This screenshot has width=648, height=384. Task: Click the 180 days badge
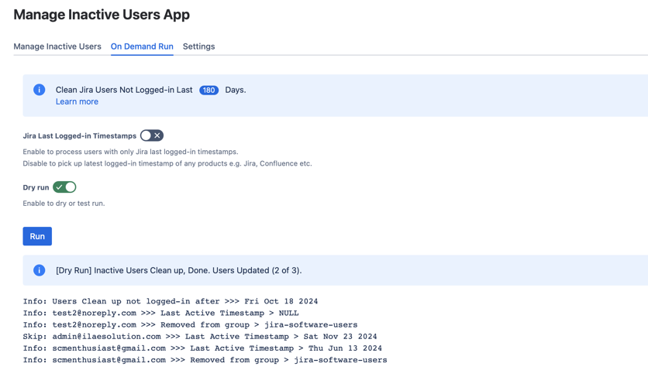pyautogui.click(x=209, y=90)
